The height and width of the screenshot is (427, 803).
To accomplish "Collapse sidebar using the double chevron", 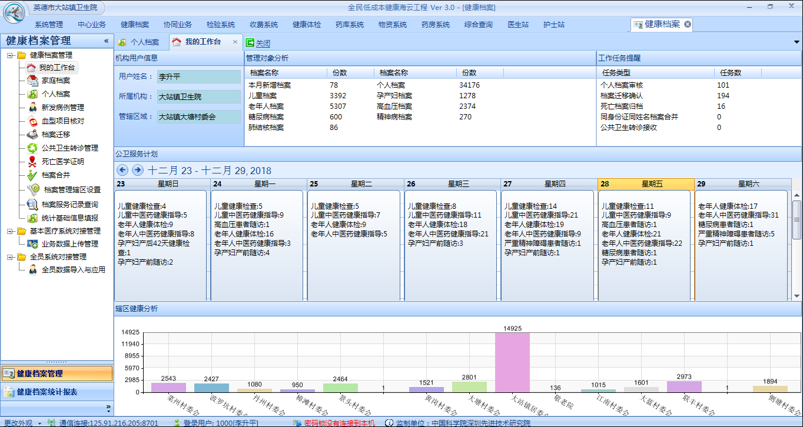I will pos(106,41).
